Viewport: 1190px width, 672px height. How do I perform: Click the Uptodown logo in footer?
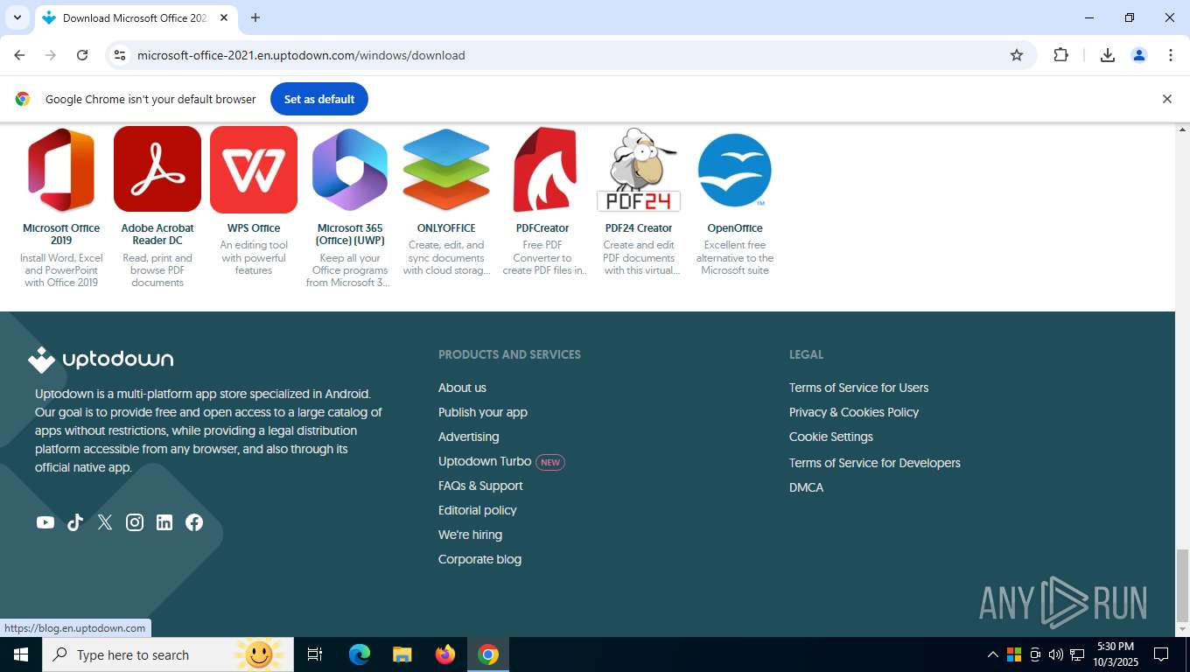coord(101,360)
